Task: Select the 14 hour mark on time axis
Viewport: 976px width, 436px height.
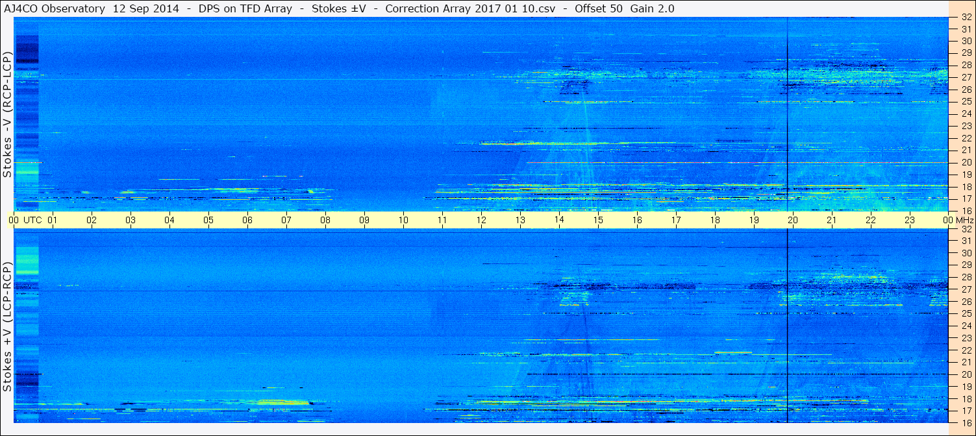Action: (559, 220)
